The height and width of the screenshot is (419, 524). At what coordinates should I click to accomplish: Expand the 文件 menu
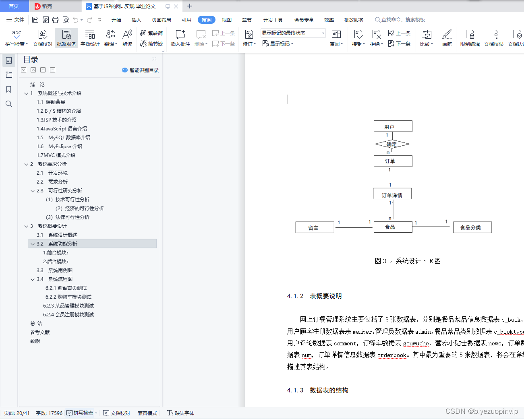coord(15,20)
